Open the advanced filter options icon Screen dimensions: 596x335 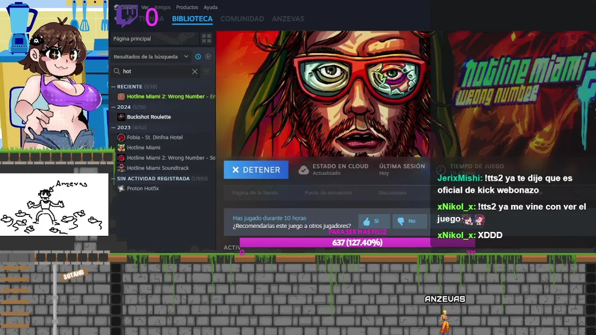207,71
